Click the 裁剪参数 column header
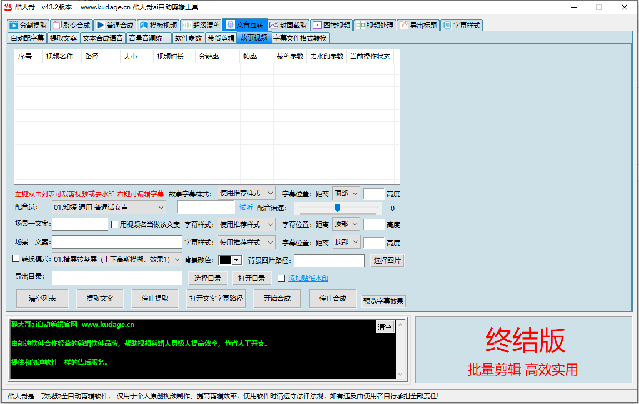The height and width of the screenshot is (404, 639). pos(289,57)
